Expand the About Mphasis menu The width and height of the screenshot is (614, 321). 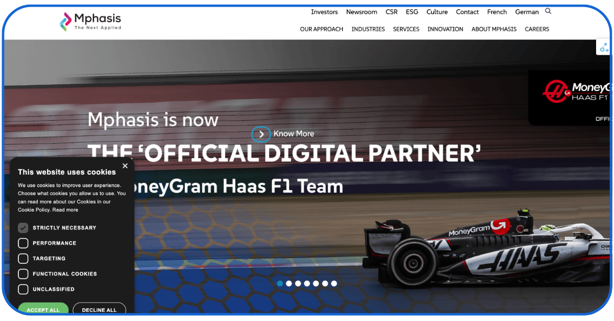(x=494, y=29)
